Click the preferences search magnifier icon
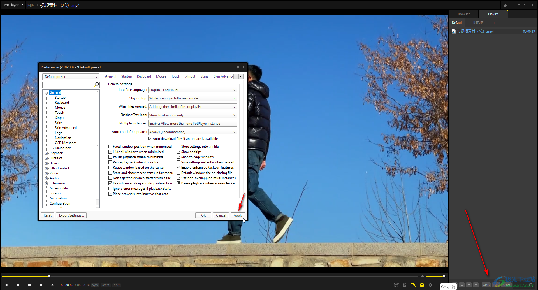Viewport: 538px width, 290px height. tap(96, 85)
